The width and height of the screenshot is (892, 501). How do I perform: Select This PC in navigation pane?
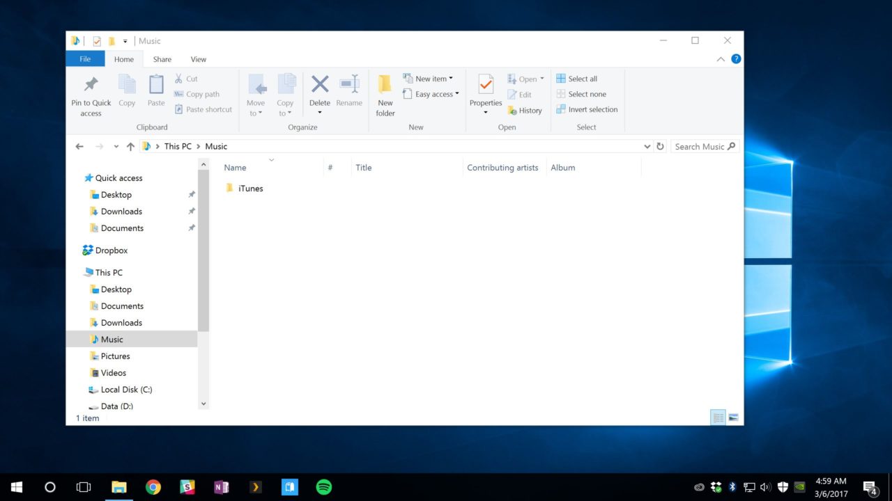tap(109, 273)
